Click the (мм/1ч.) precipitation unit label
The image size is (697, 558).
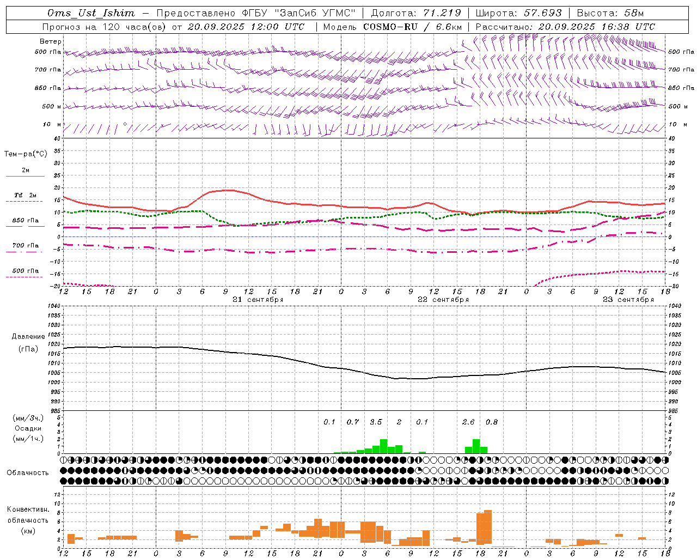click(x=28, y=439)
